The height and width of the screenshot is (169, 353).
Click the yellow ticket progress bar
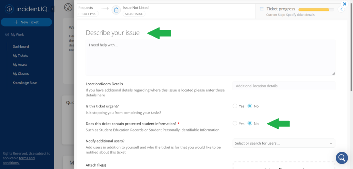point(316,10)
